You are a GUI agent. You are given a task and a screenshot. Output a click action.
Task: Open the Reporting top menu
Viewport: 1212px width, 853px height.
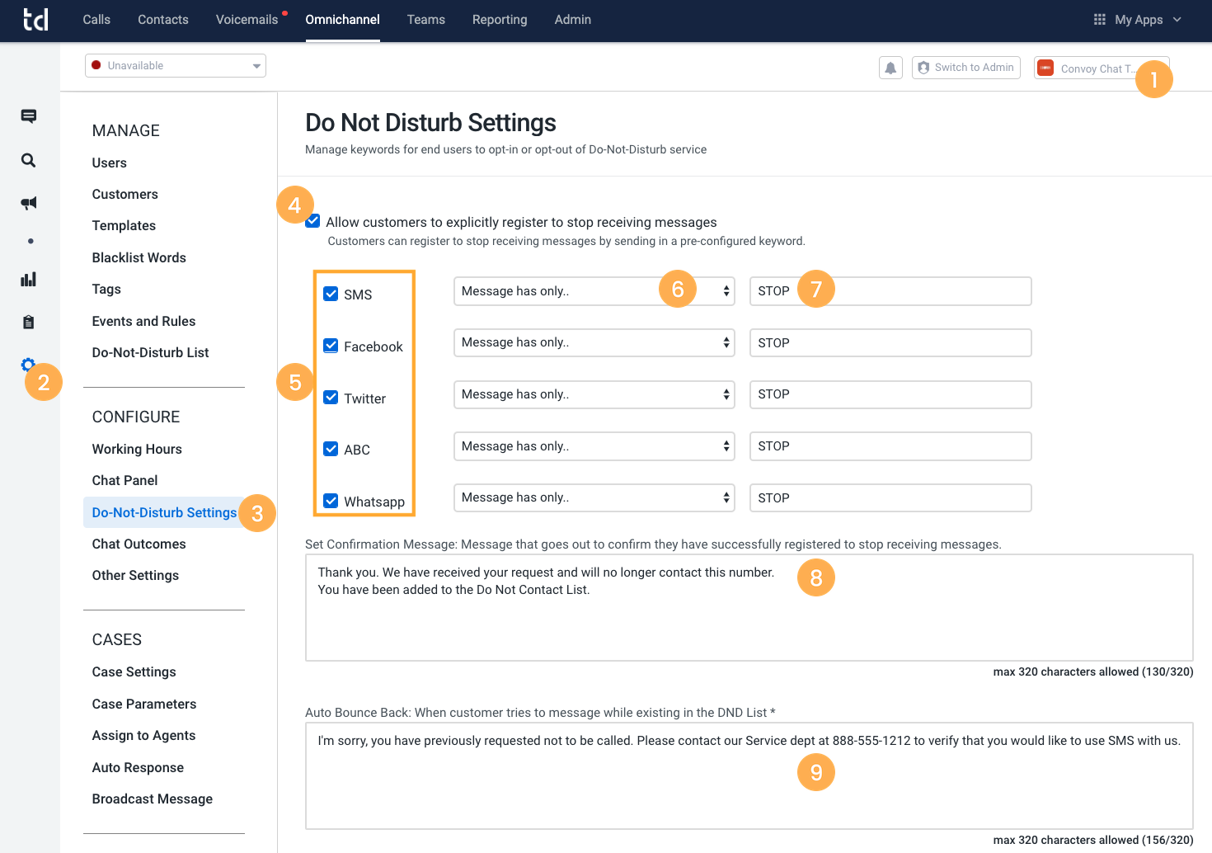click(500, 20)
